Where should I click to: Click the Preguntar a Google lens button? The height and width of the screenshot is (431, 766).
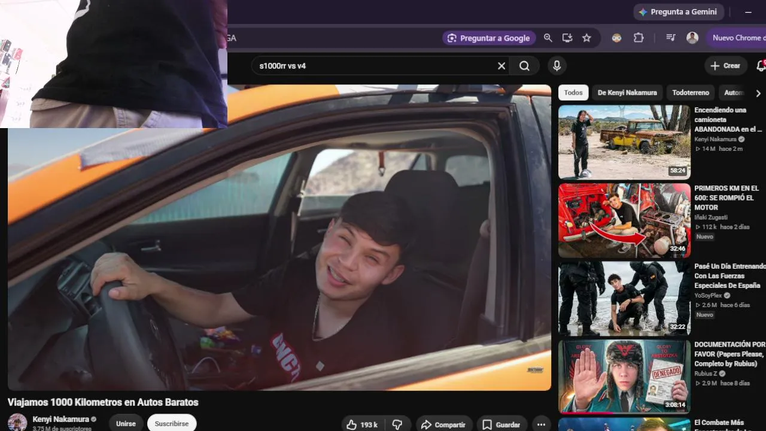coord(489,38)
